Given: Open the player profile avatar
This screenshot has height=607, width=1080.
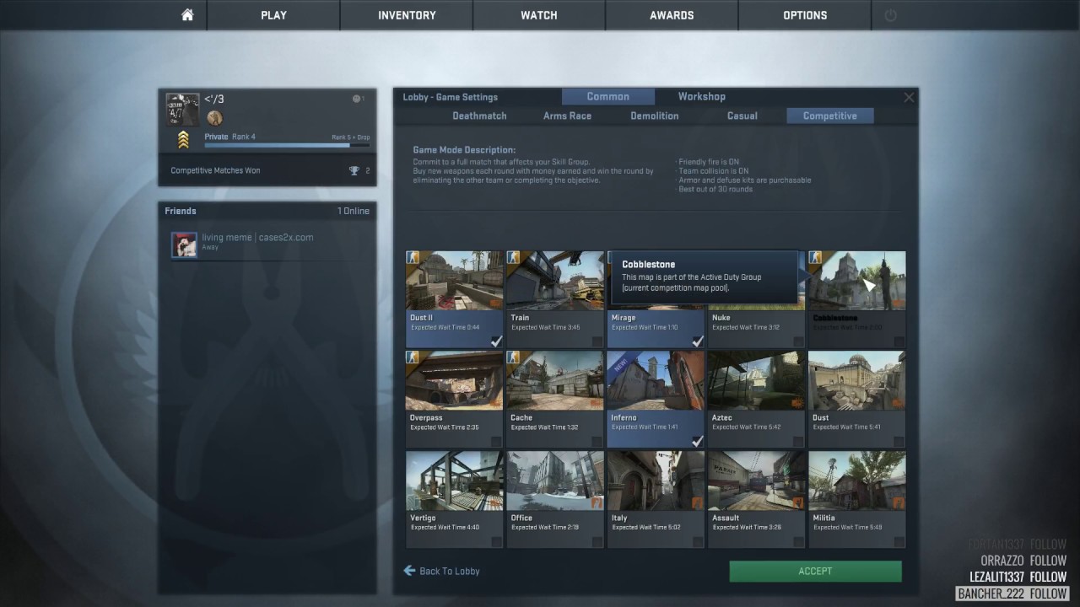Looking at the screenshot, I should coord(182,110).
